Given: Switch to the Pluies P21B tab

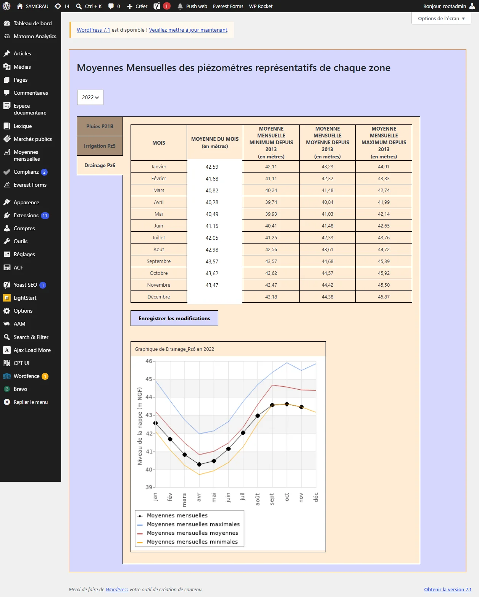Looking at the screenshot, I should click(x=100, y=126).
